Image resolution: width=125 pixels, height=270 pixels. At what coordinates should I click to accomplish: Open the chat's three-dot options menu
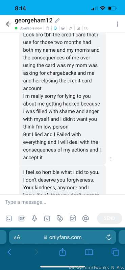tap(118, 24)
